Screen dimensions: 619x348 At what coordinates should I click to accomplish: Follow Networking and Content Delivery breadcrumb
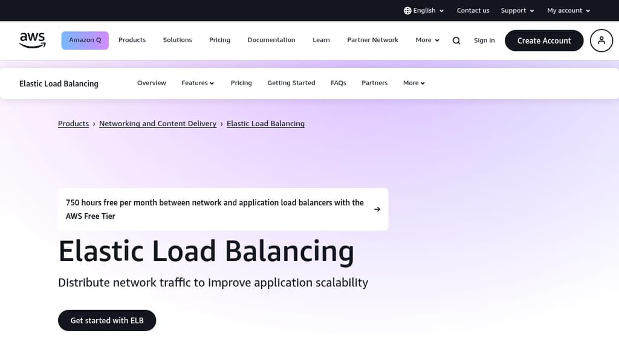[158, 123]
